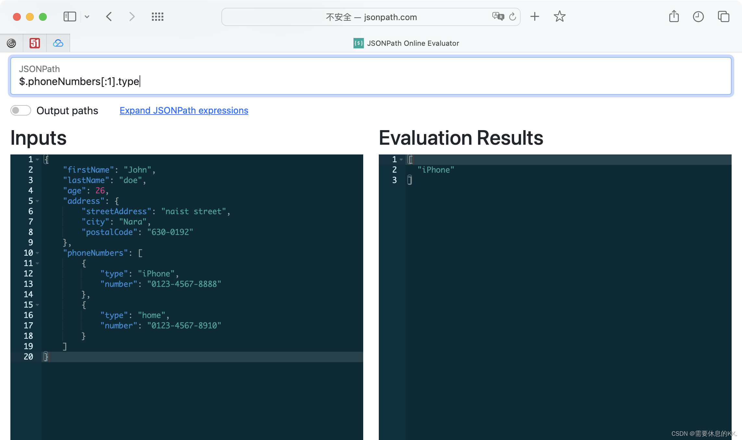Screen dimensions: 742x440
Task: Open a new tab with plus
Action: pyautogui.click(x=535, y=17)
